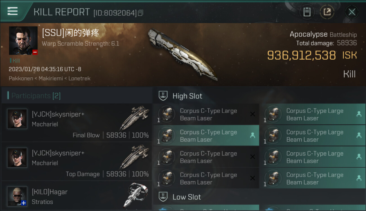
Task: Open Final Blow skysniper+ participant entry
Action: (77, 123)
